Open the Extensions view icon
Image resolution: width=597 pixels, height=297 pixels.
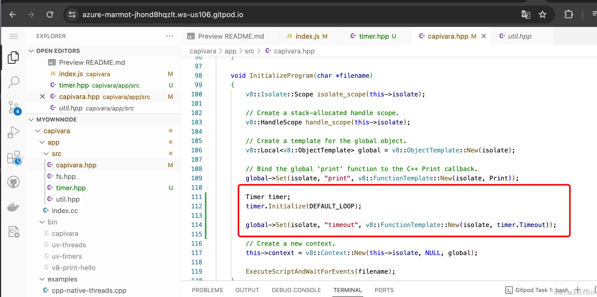[x=13, y=157]
